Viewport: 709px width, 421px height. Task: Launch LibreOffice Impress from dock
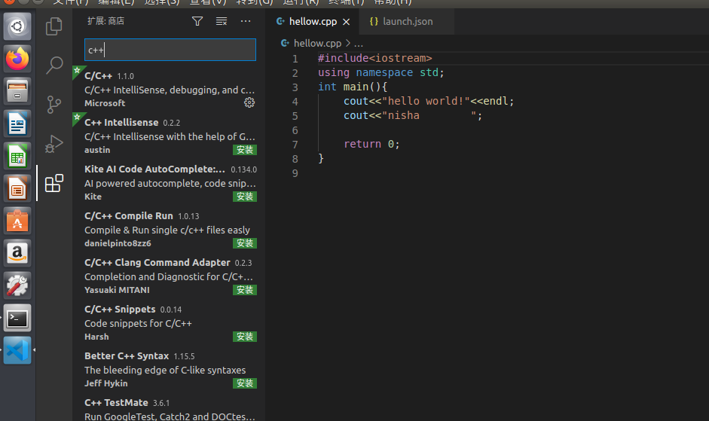coord(17,188)
